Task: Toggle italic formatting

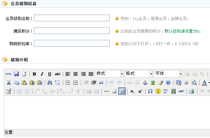Action: tap(42, 74)
